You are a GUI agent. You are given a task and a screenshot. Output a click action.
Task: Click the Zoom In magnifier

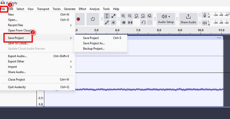123,16
